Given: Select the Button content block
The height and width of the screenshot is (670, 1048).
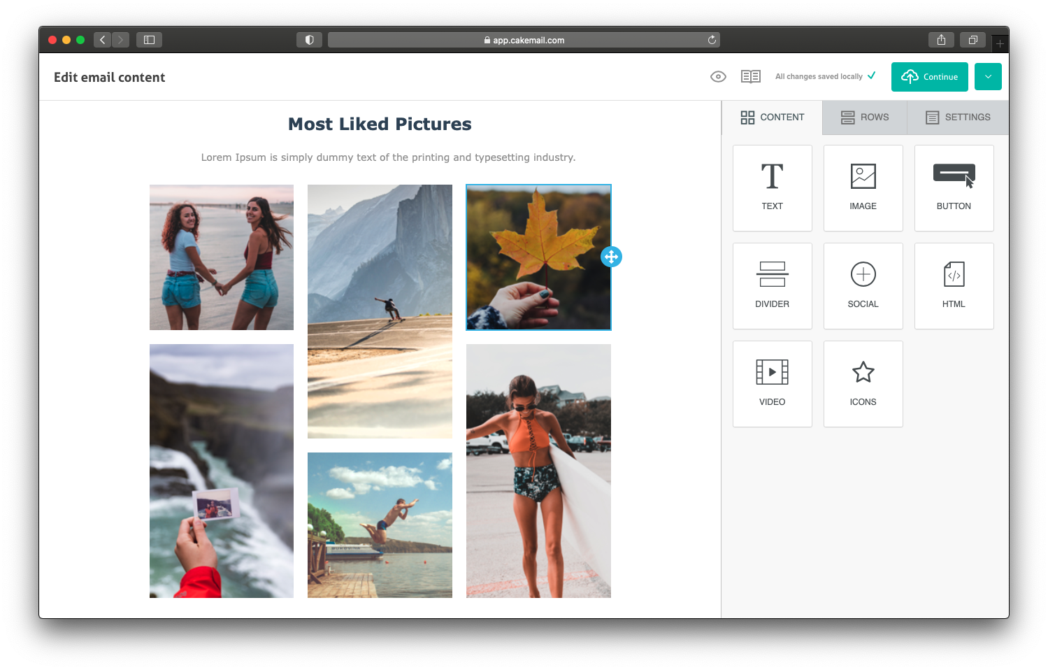Looking at the screenshot, I should tap(954, 187).
